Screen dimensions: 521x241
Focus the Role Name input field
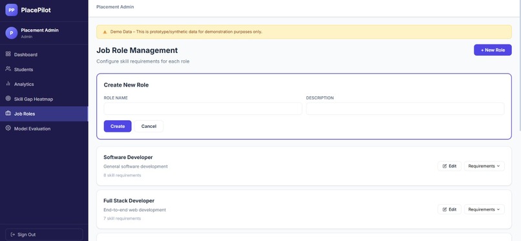point(203,109)
